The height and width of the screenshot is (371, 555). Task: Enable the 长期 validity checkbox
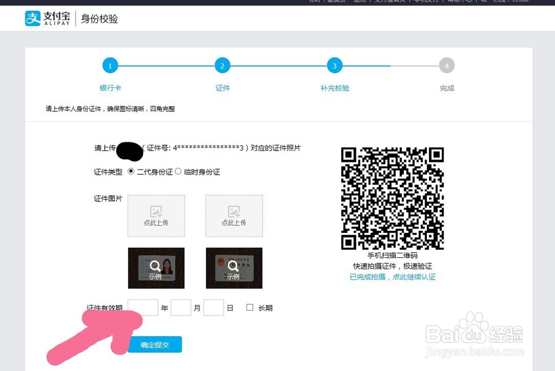[x=250, y=307]
